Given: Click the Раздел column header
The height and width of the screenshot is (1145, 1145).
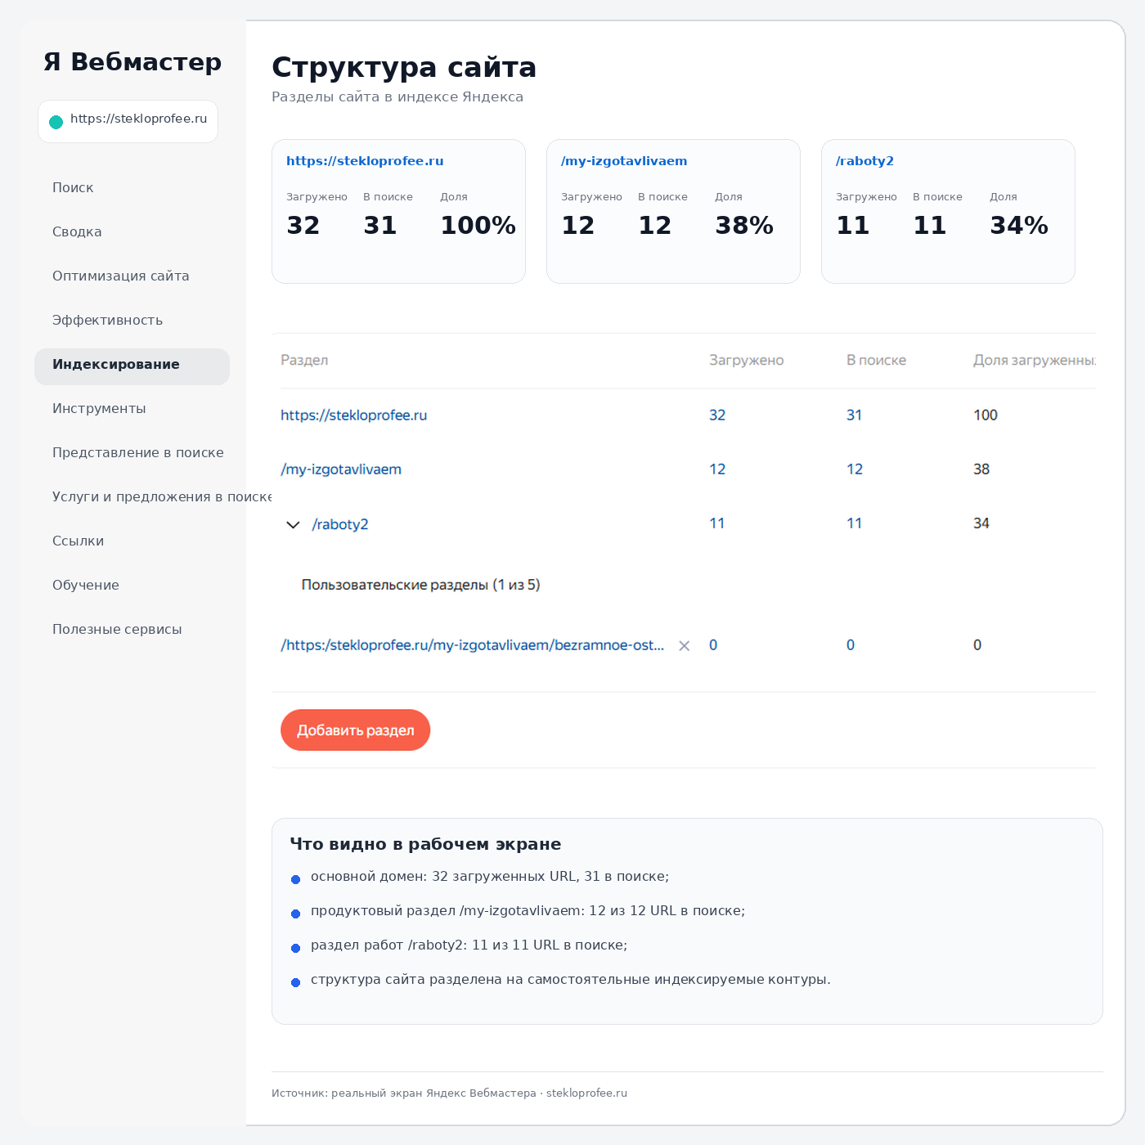Looking at the screenshot, I should [x=304, y=360].
